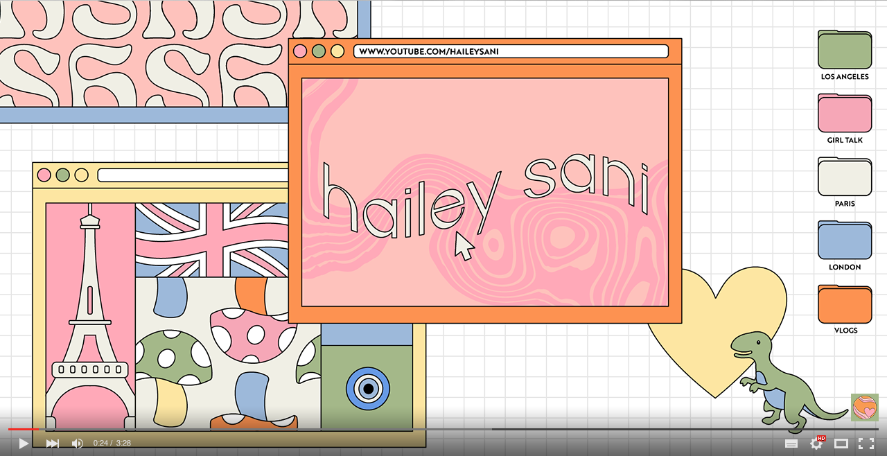Image resolution: width=887 pixels, height=456 pixels.
Task: Click the Play button in the video player
Action: (24, 444)
